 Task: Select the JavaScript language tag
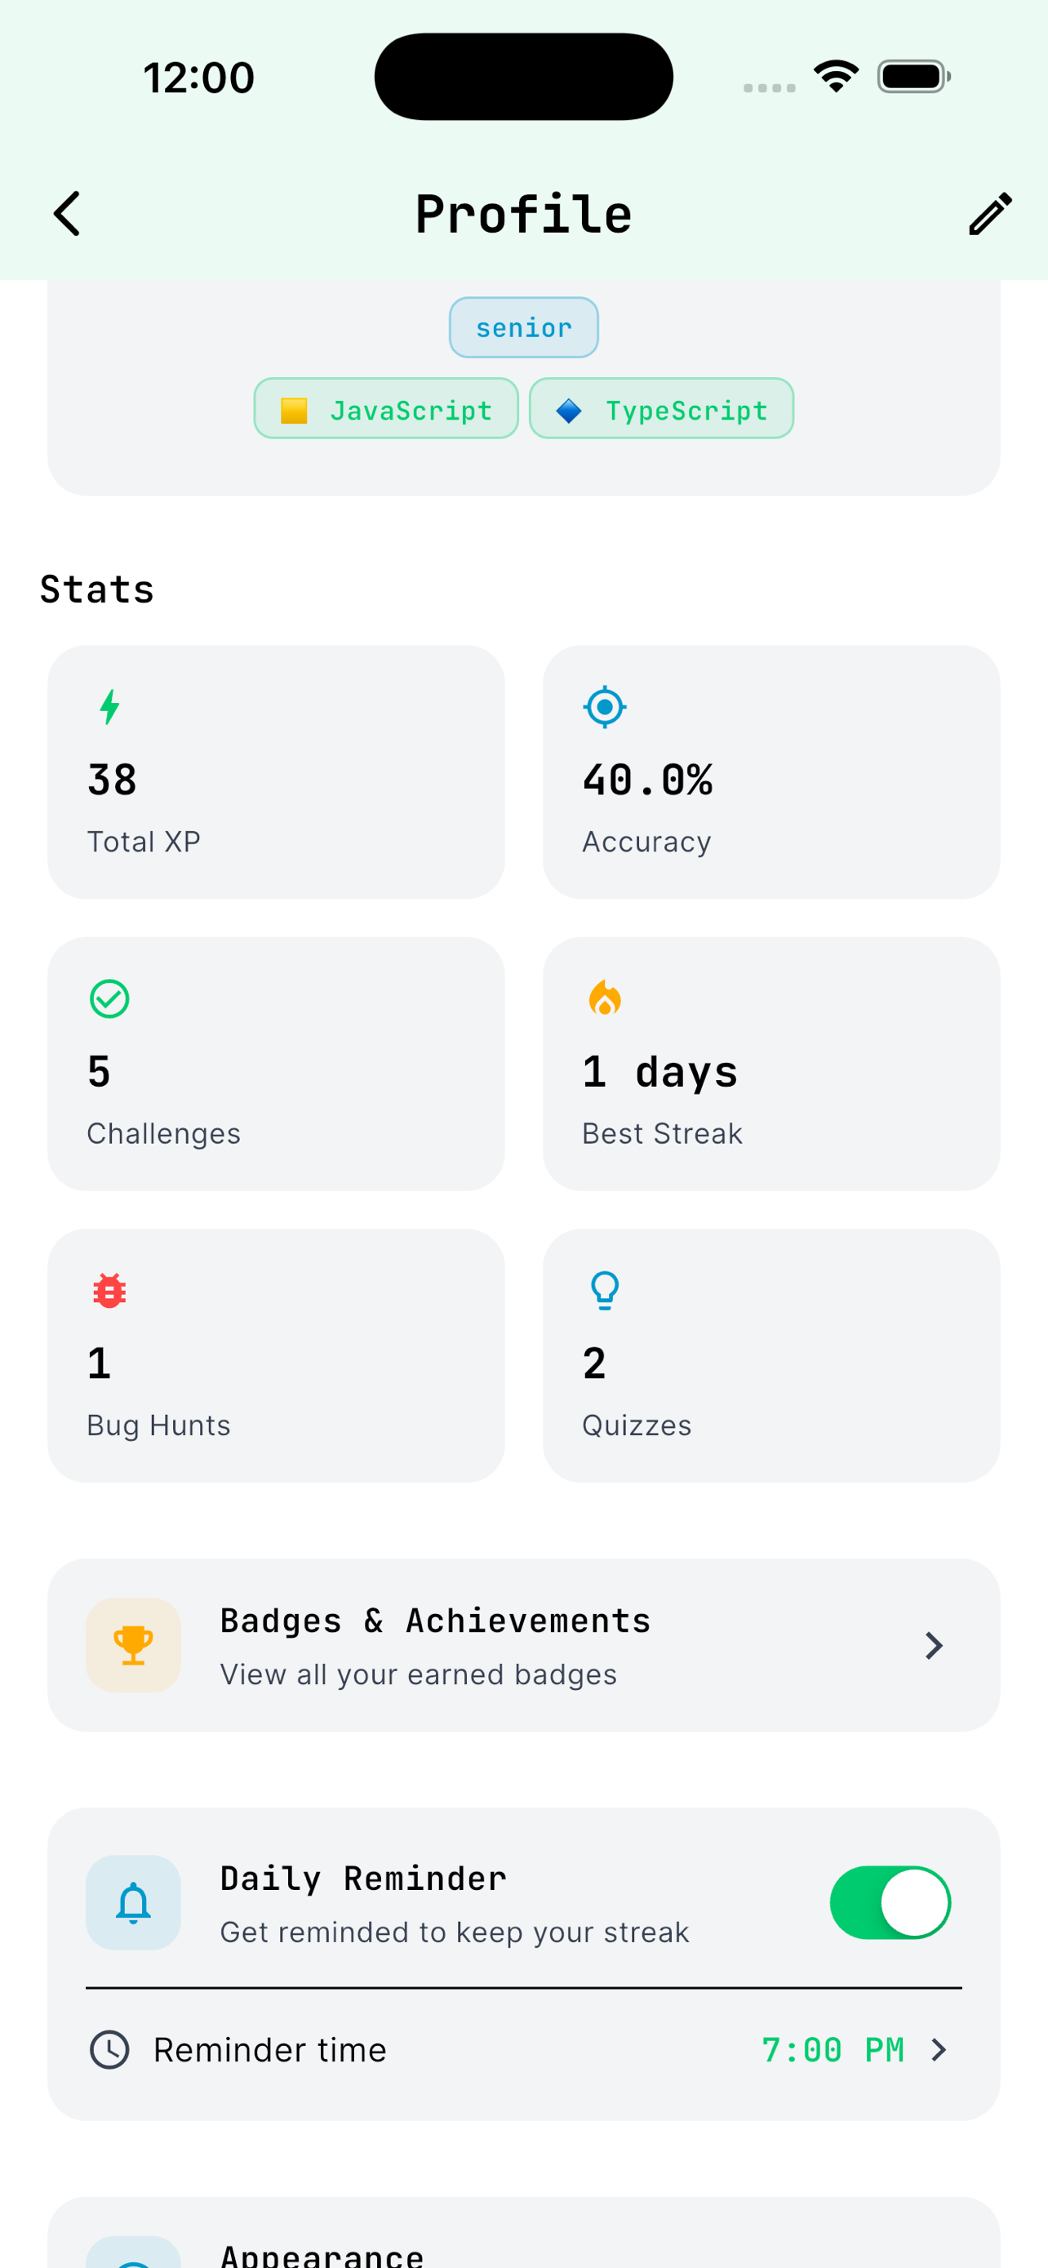(386, 408)
